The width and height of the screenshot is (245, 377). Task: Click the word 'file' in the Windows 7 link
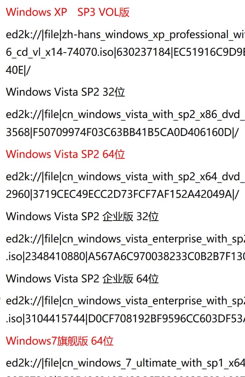click(x=52, y=363)
